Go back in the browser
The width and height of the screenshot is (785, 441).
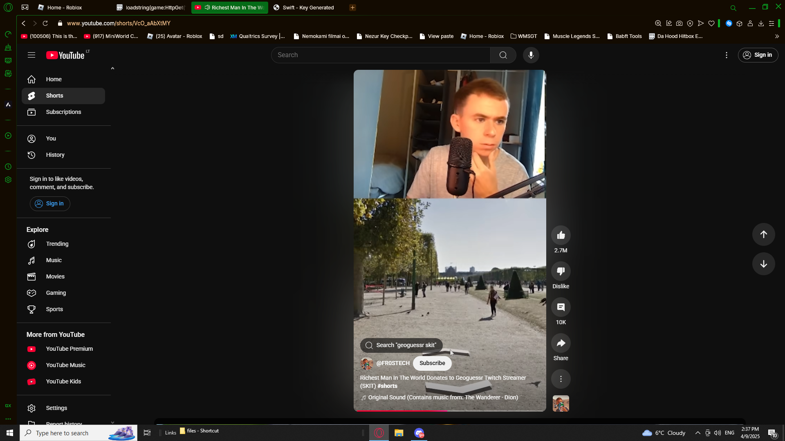24,23
